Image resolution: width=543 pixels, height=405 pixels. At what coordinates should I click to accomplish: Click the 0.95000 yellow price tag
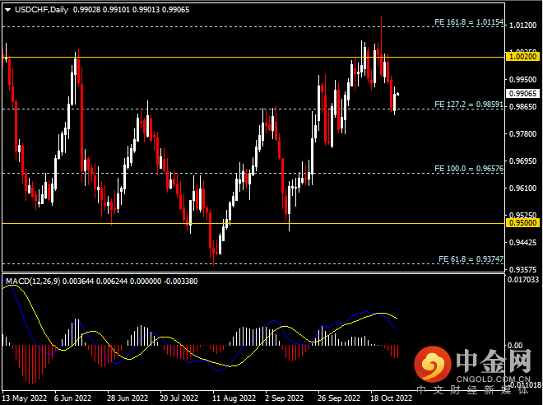coord(523,223)
